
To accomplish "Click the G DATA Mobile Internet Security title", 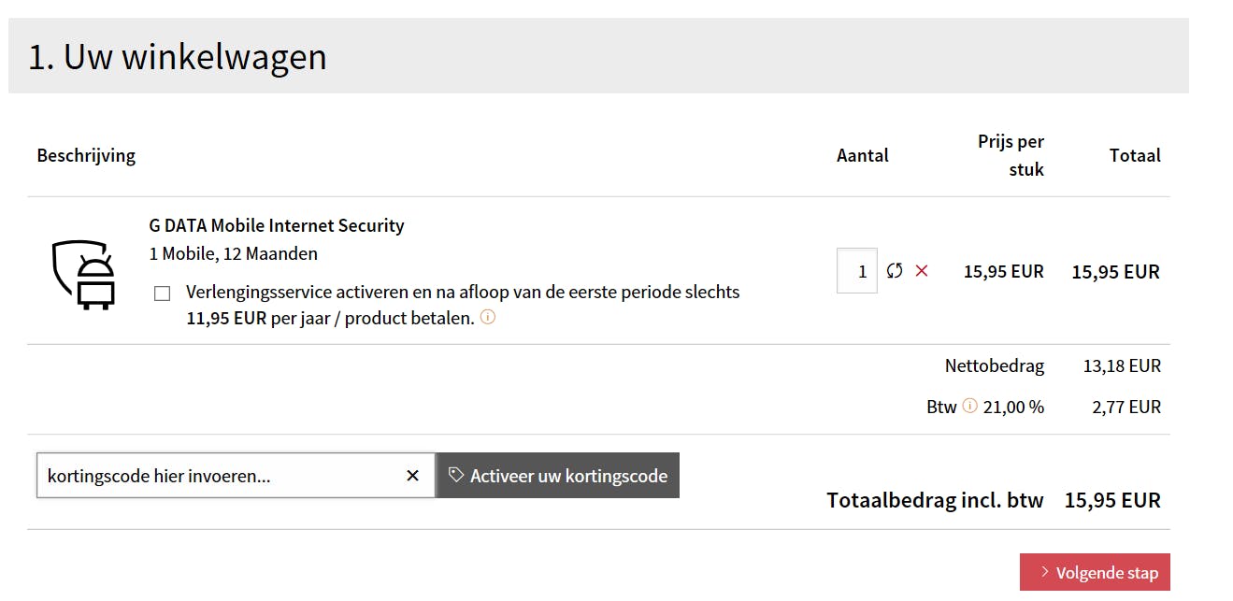I will (x=277, y=225).
